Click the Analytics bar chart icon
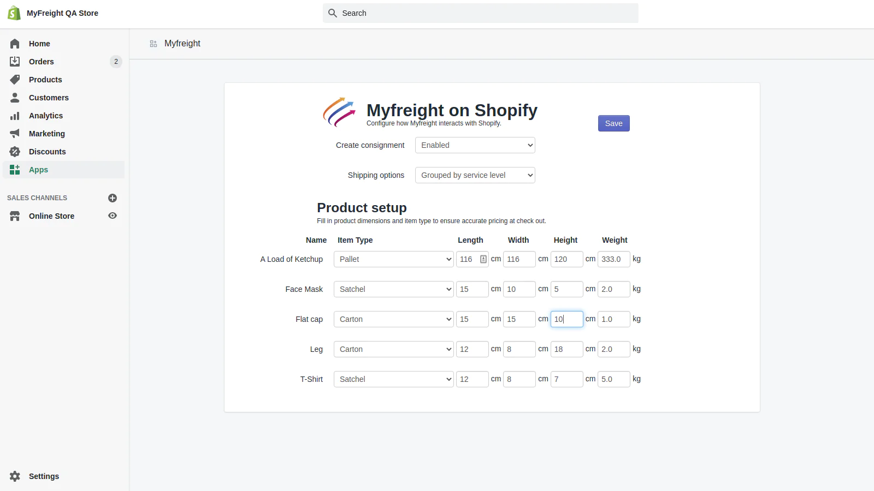The image size is (874, 491). 15,116
